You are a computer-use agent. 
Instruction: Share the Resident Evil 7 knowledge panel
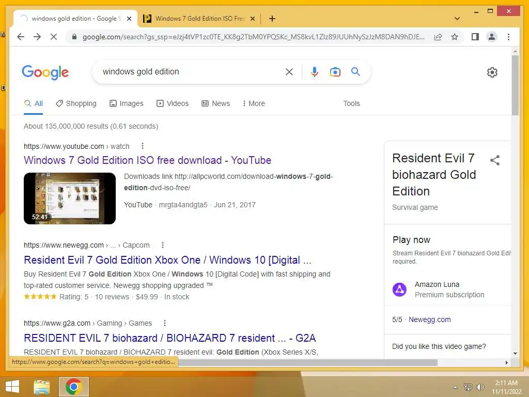point(494,160)
